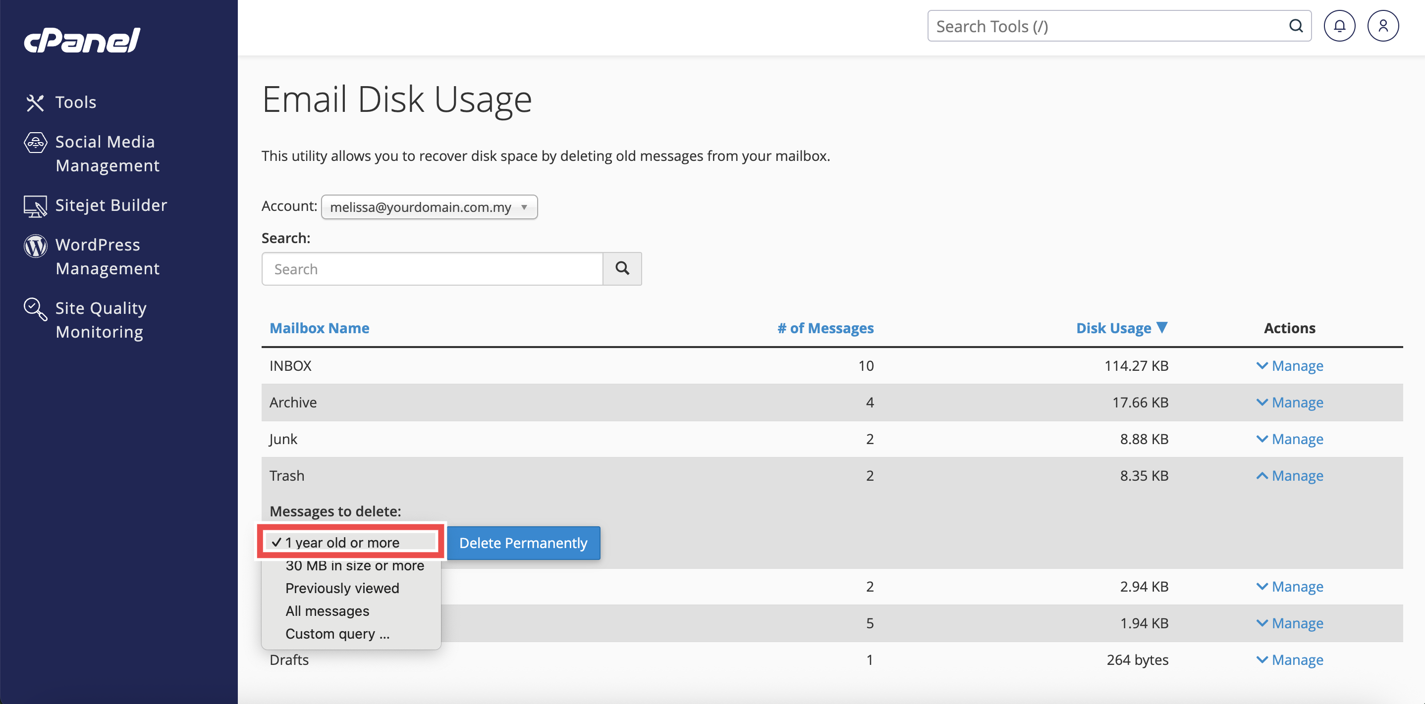Sort by Mailbox Name column

(x=319, y=328)
